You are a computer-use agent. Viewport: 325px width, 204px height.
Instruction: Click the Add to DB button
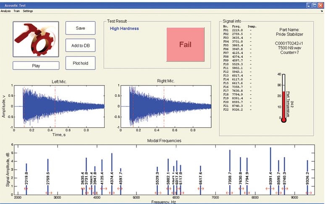click(81, 46)
